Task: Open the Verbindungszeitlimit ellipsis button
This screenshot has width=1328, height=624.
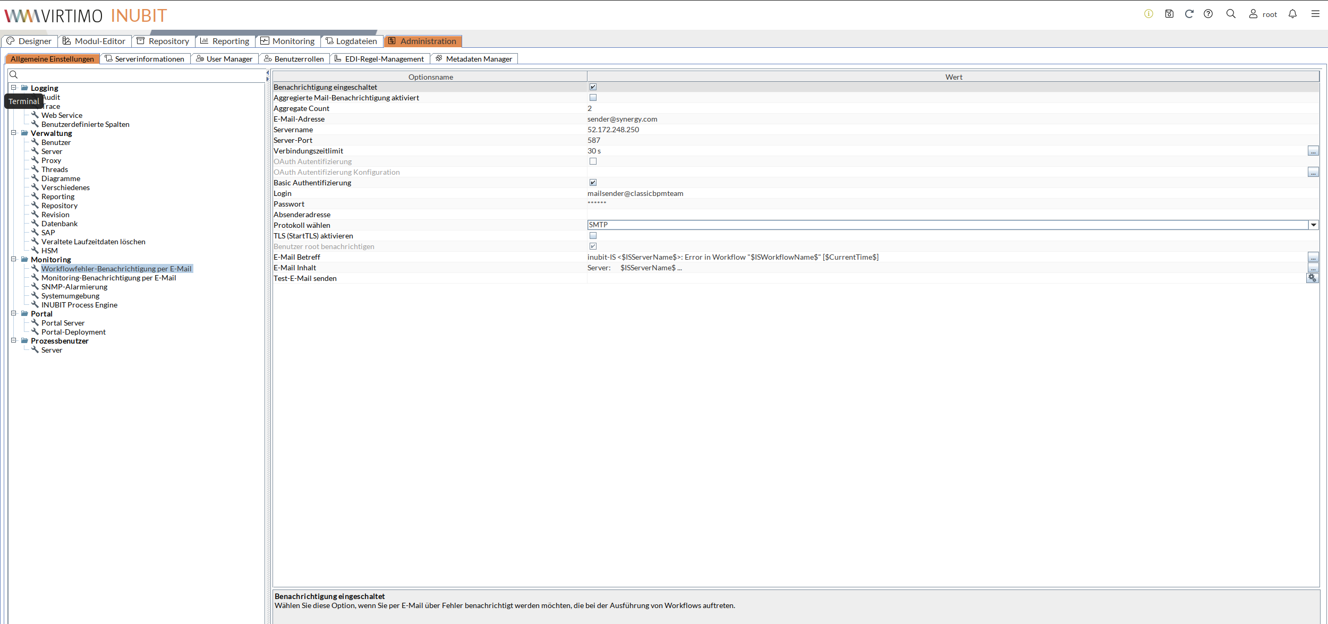Action: point(1313,150)
